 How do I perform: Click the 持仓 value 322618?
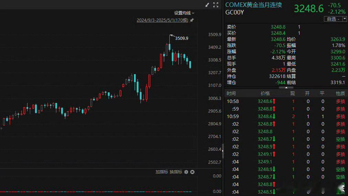point(277,76)
